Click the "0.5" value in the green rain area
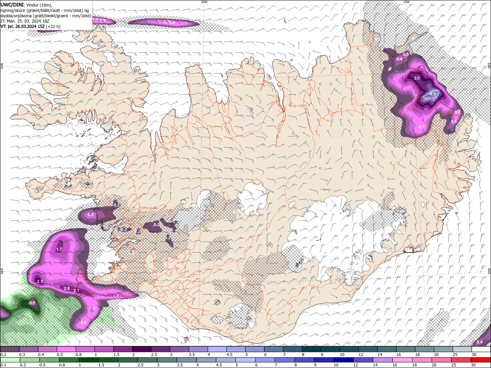The image size is (491, 368). coord(32,303)
